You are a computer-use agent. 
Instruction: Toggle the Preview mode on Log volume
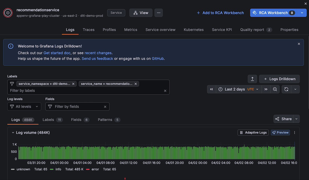point(280,132)
